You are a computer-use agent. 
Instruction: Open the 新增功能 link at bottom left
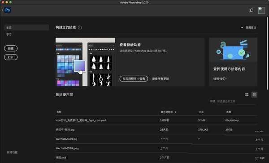pos(12,152)
